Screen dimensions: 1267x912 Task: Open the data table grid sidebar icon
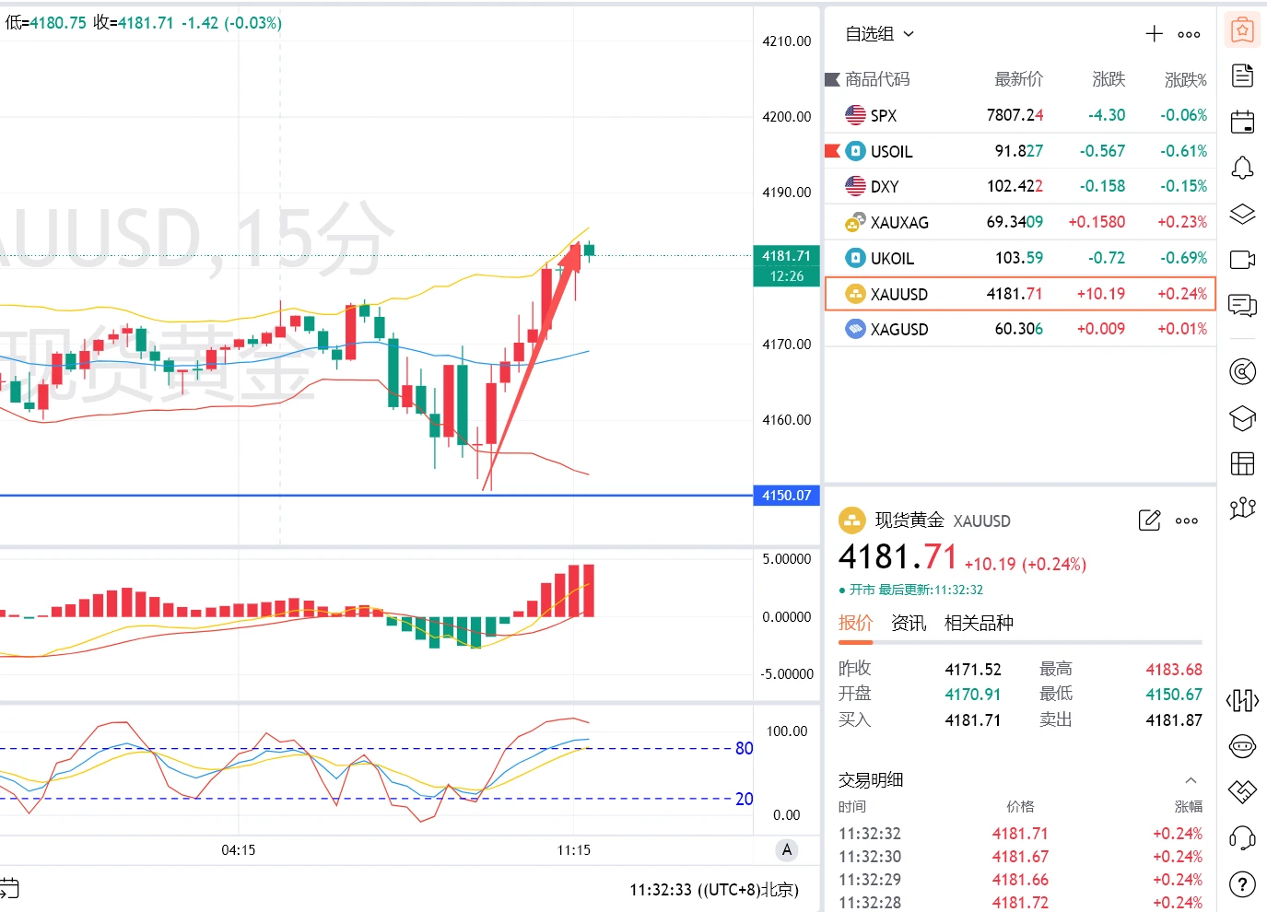click(x=1242, y=463)
